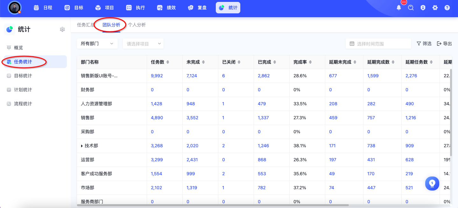Click the search magnifier icon in header
Screen dimensions: 458x208
tap(411, 8)
